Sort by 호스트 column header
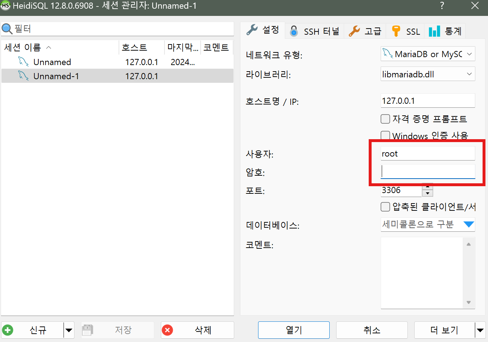The width and height of the screenshot is (488, 342). [x=141, y=47]
